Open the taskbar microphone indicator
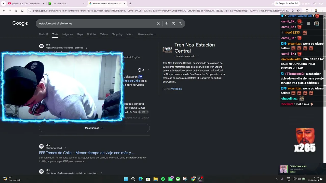Image resolution: width=326 pixels, height=183 pixels. click(282, 179)
